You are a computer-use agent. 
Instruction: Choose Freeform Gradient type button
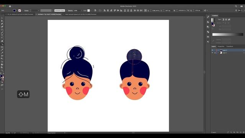tap(229, 20)
